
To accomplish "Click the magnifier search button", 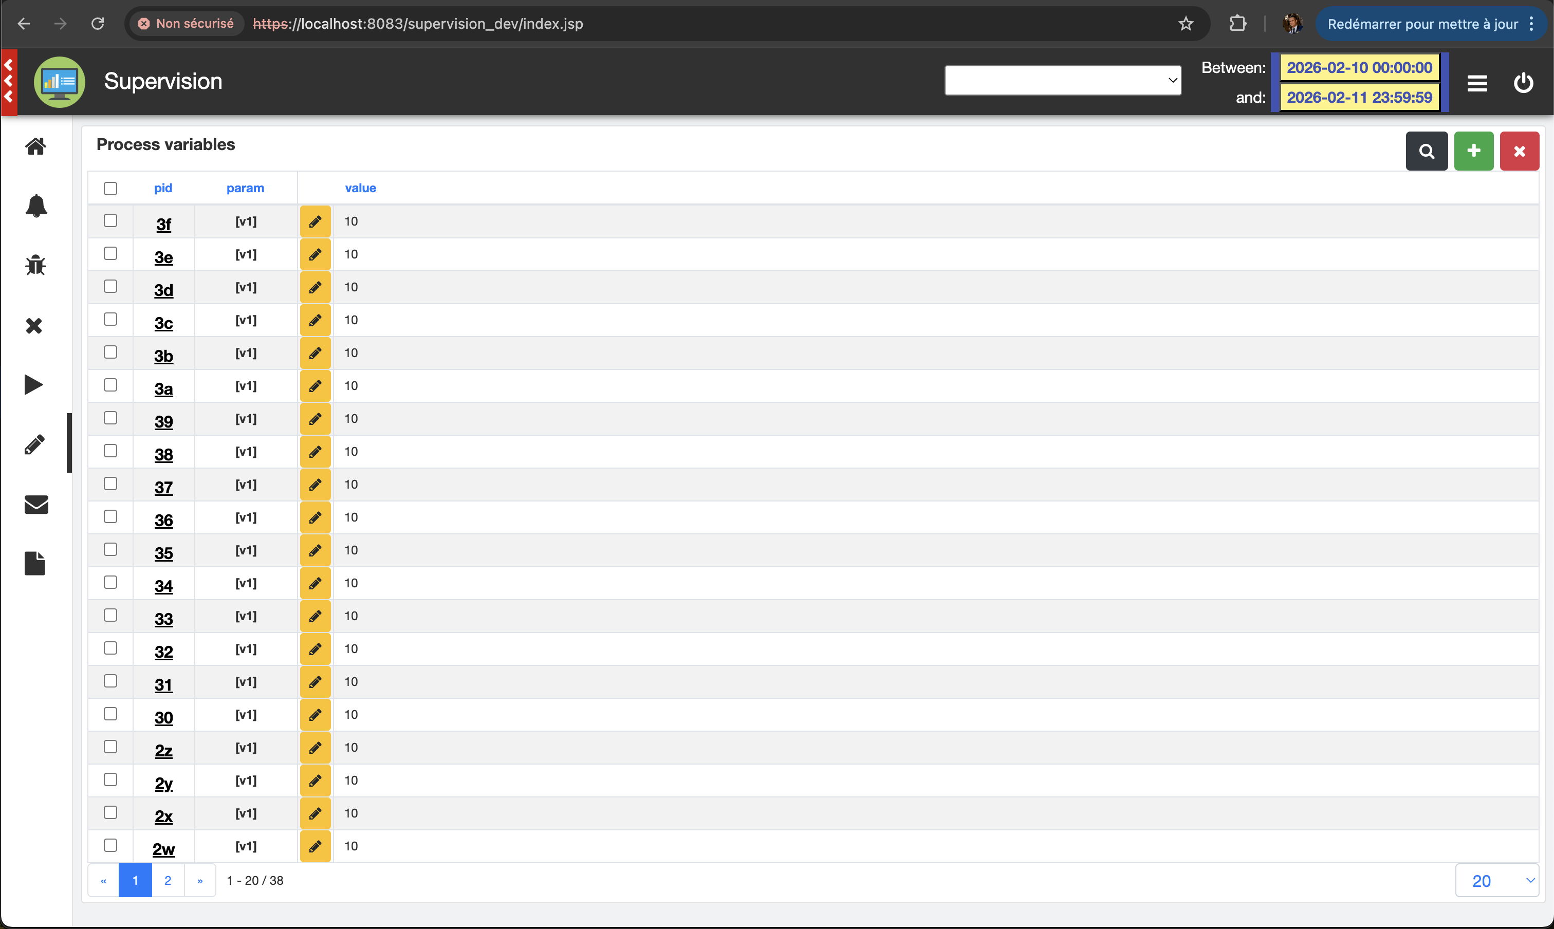I will [x=1426, y=152].
